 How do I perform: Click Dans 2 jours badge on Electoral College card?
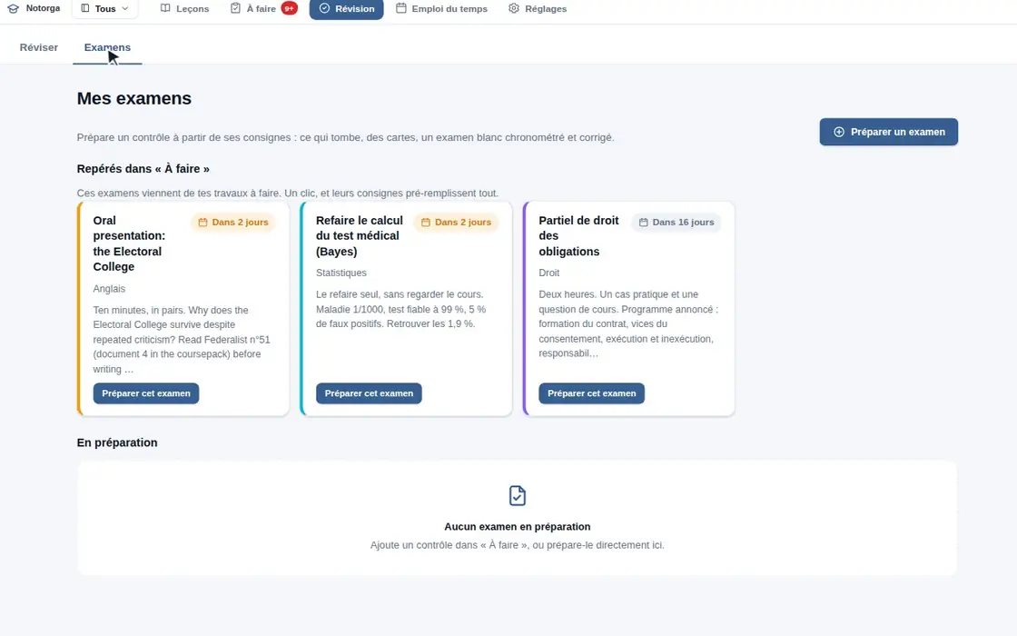[233, 222]
